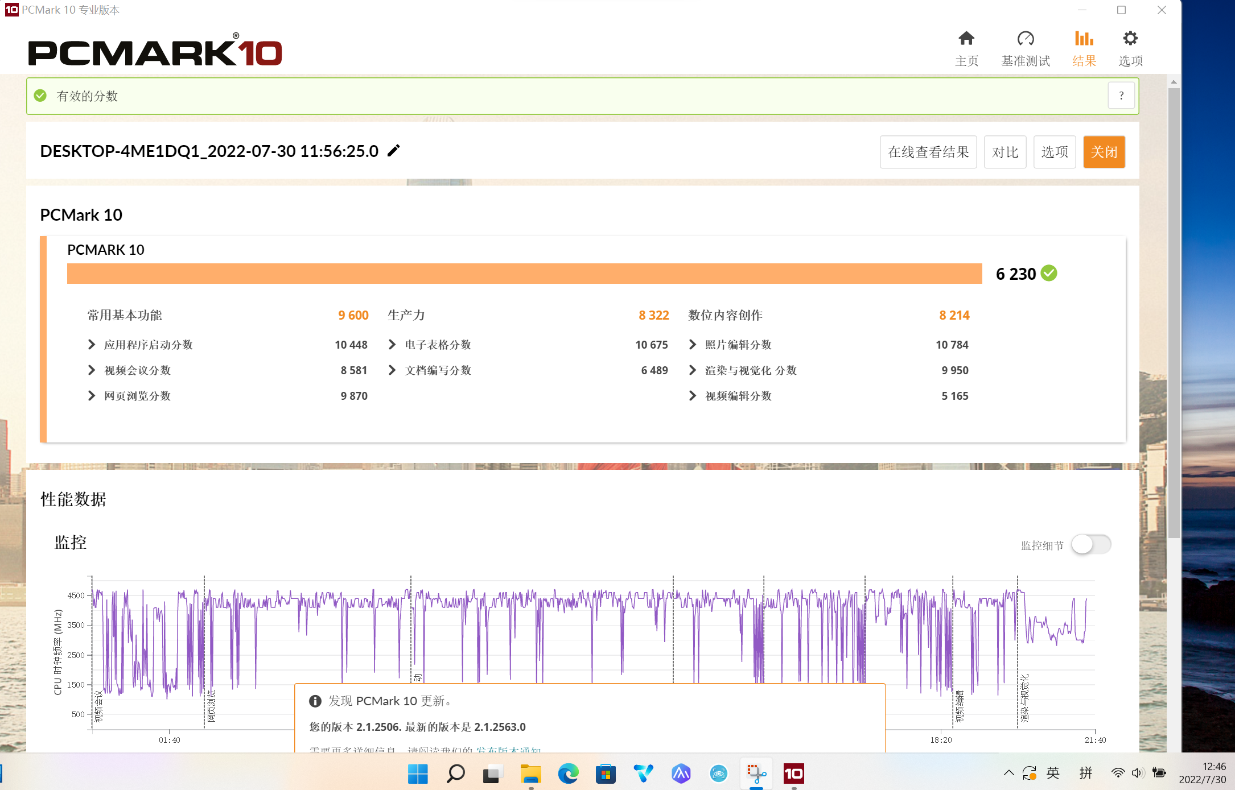Viewport: 1235px width, 790px height.
Task: Click the 选项 button beside 对比
Action: tap(1055, 152)
